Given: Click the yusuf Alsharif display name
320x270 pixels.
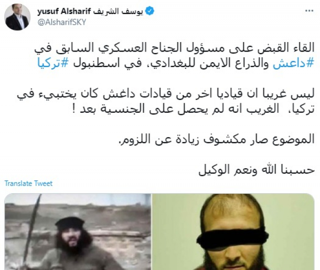Looking at the screenshot, I should (x=64, y=11).
